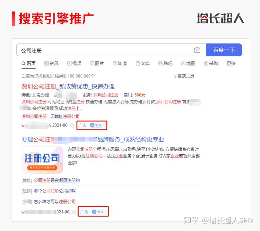Click the 百度一下 search button

coord(224,50)
